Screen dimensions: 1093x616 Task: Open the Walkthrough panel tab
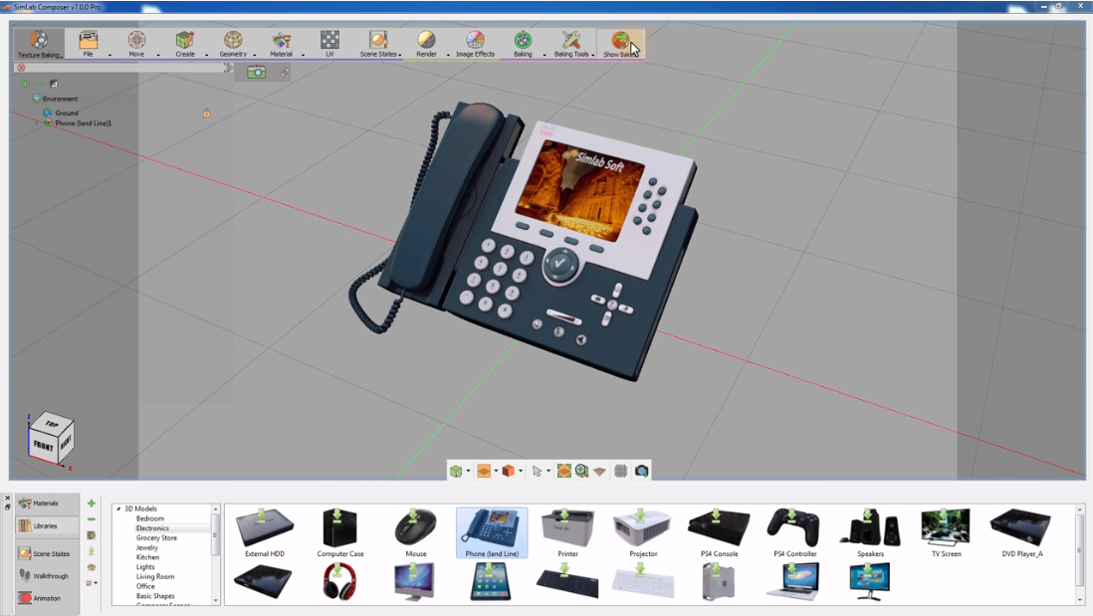point(45,575)
